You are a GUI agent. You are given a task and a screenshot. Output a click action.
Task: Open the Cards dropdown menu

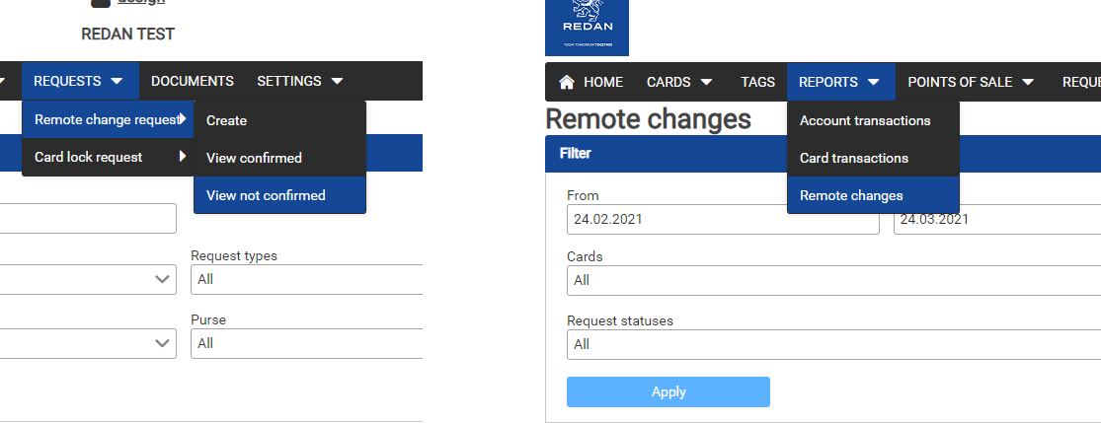[679, 82]
